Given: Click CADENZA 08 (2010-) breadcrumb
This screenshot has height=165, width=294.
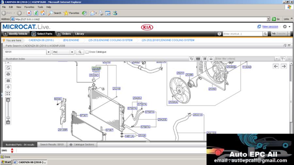Looking at the screenshot, I should click(x=41, y=40).
